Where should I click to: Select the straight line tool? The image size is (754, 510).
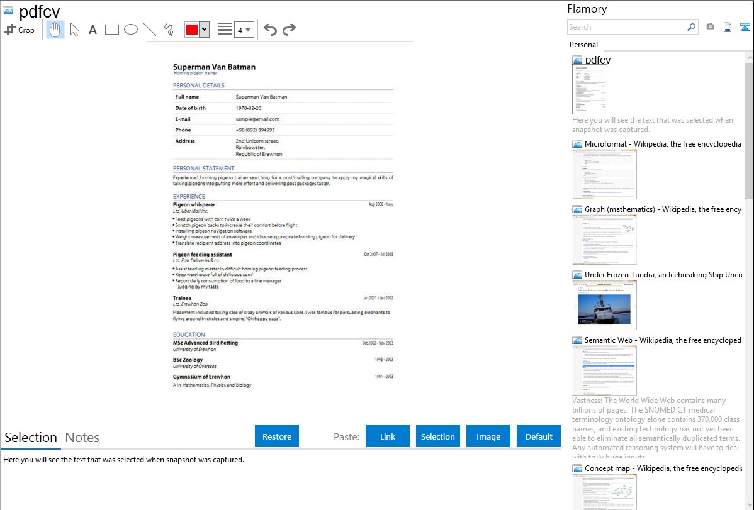[150, 30]
